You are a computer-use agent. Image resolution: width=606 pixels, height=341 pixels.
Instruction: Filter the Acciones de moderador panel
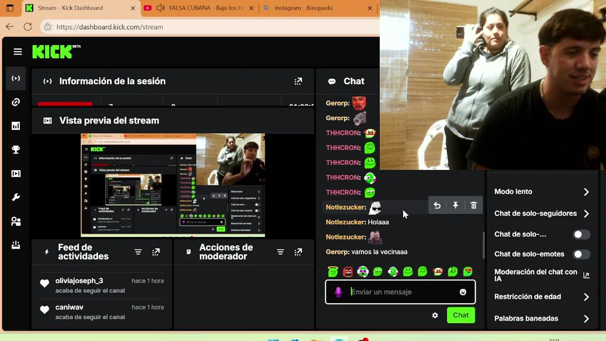coord(280,252)
